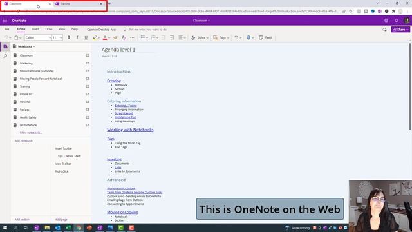Expand the font color dropdown arrow

point(109,38)
